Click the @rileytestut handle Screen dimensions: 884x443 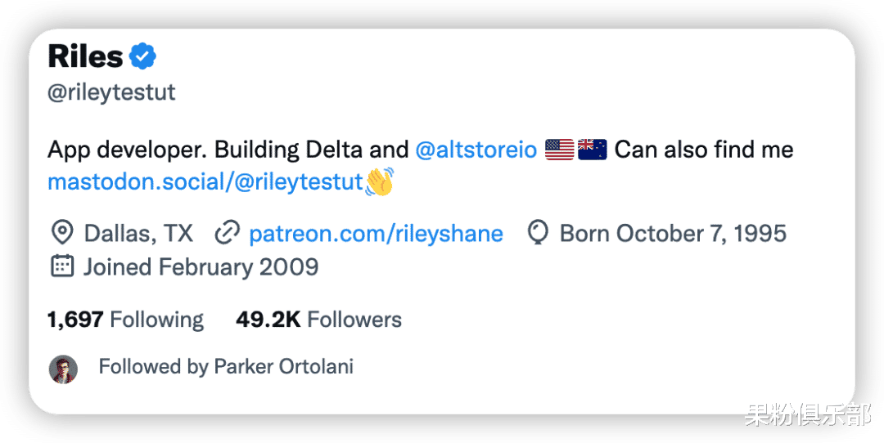coord(111,92)
